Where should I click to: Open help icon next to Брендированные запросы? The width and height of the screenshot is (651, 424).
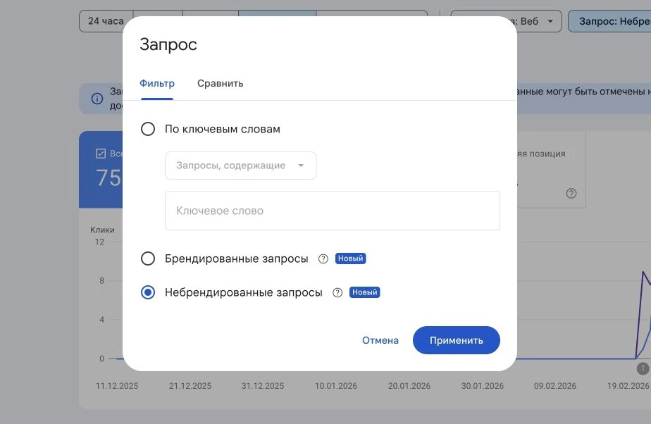323,259
